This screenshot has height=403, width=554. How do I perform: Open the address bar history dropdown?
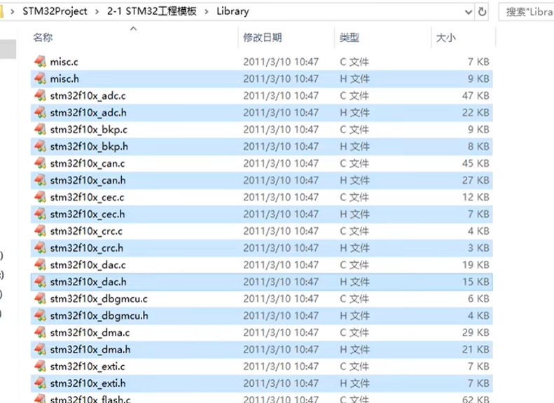(x=469, y=12)
